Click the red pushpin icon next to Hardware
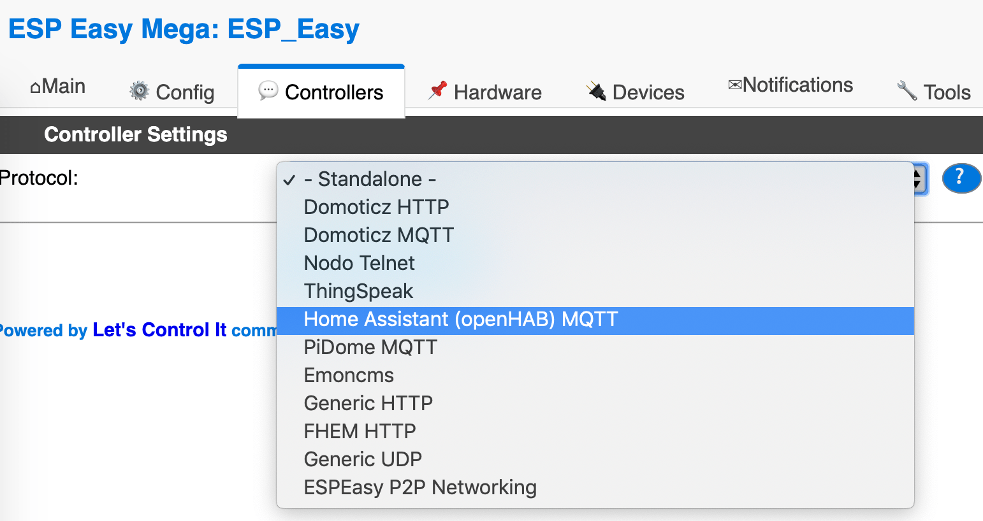Screen dimensions: 983x521 pyautogui.click(x=437, y=90)
